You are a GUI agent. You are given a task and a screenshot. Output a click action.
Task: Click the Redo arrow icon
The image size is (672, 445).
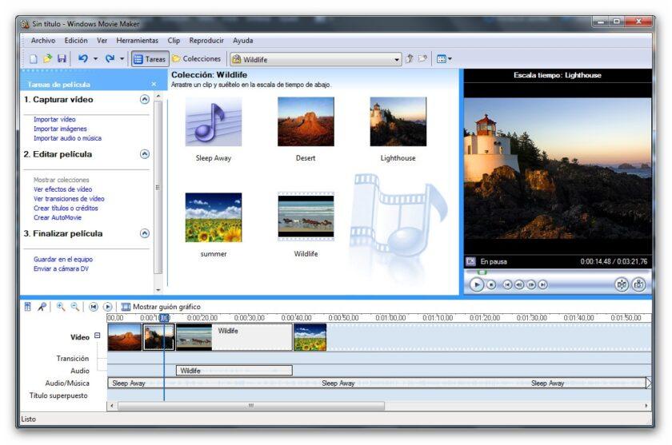110,58
